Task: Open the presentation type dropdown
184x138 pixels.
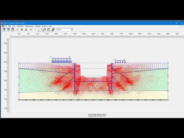Action: click(65, 30)
